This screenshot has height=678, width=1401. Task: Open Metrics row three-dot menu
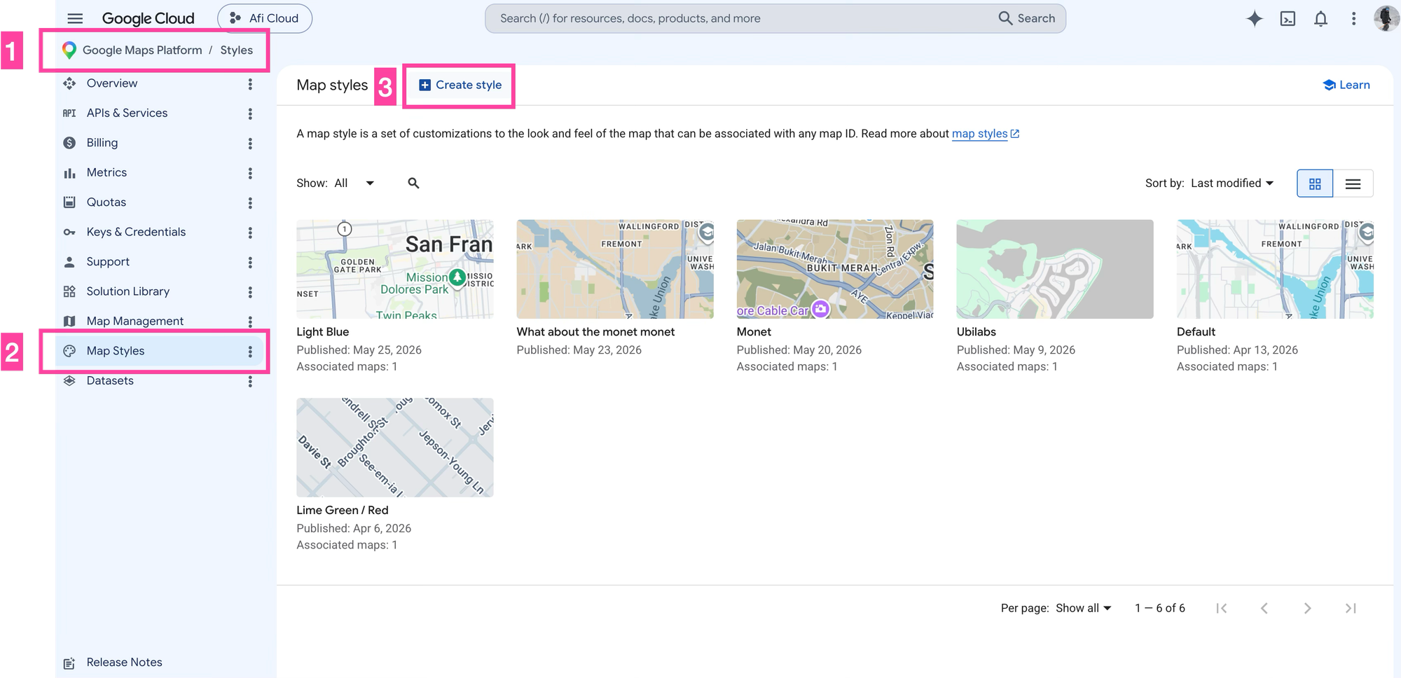point(250,173)
